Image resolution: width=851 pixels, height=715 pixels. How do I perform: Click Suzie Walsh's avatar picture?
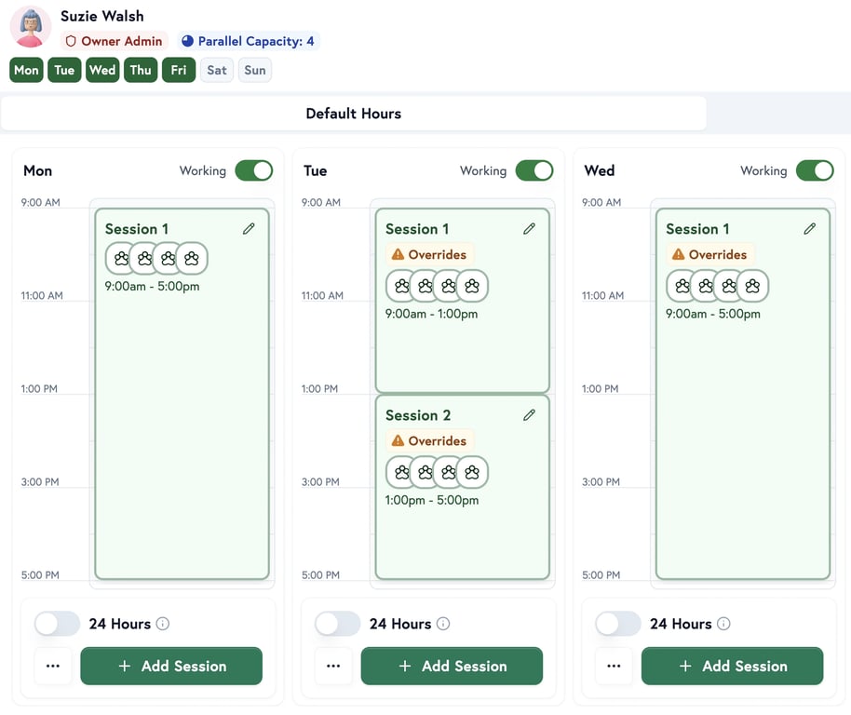coord(31,27)
